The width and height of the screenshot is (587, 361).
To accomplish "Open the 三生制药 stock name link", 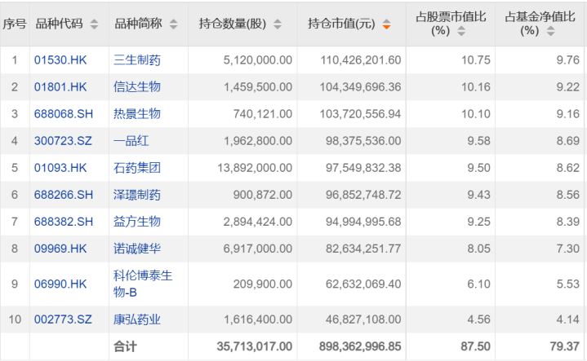I will point(137,59).
